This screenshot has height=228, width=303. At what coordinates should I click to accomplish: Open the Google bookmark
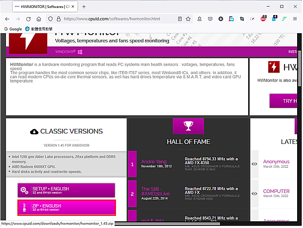tap(13, 29)
